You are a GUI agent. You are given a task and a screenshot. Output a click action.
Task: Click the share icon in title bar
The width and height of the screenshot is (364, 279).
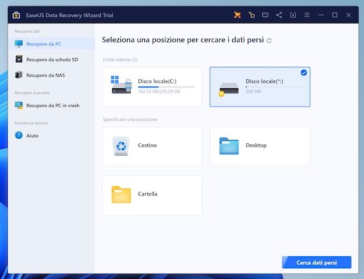[279, 15]
